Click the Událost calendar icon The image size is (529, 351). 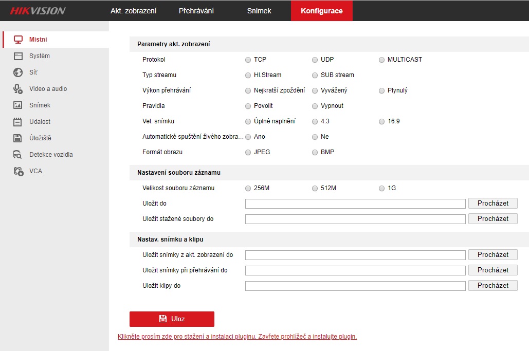pos(18,122)
